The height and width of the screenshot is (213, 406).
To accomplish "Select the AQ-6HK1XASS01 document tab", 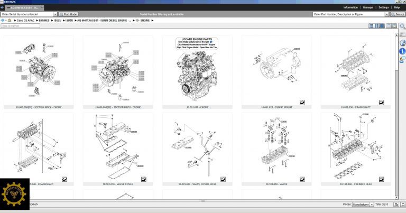I will tap(24, 8).
